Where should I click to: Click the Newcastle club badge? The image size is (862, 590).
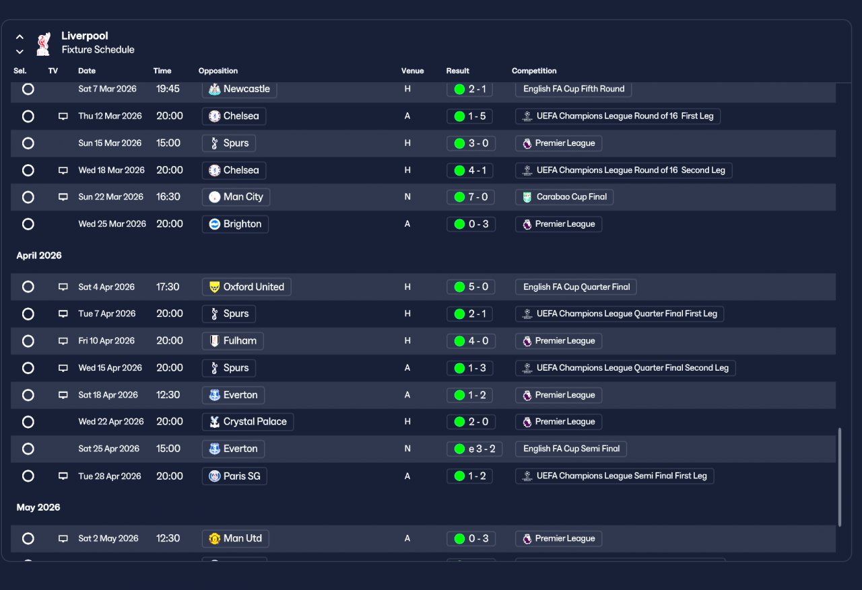coord(214,89)
